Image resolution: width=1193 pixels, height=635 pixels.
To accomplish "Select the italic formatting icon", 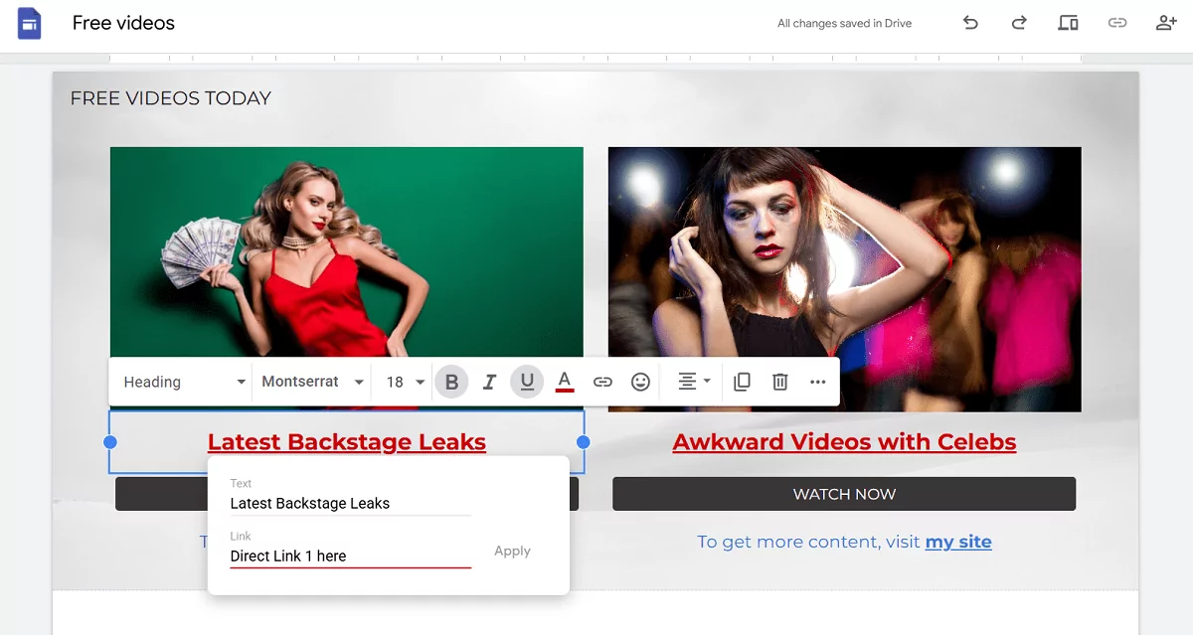I will [489, 382].
